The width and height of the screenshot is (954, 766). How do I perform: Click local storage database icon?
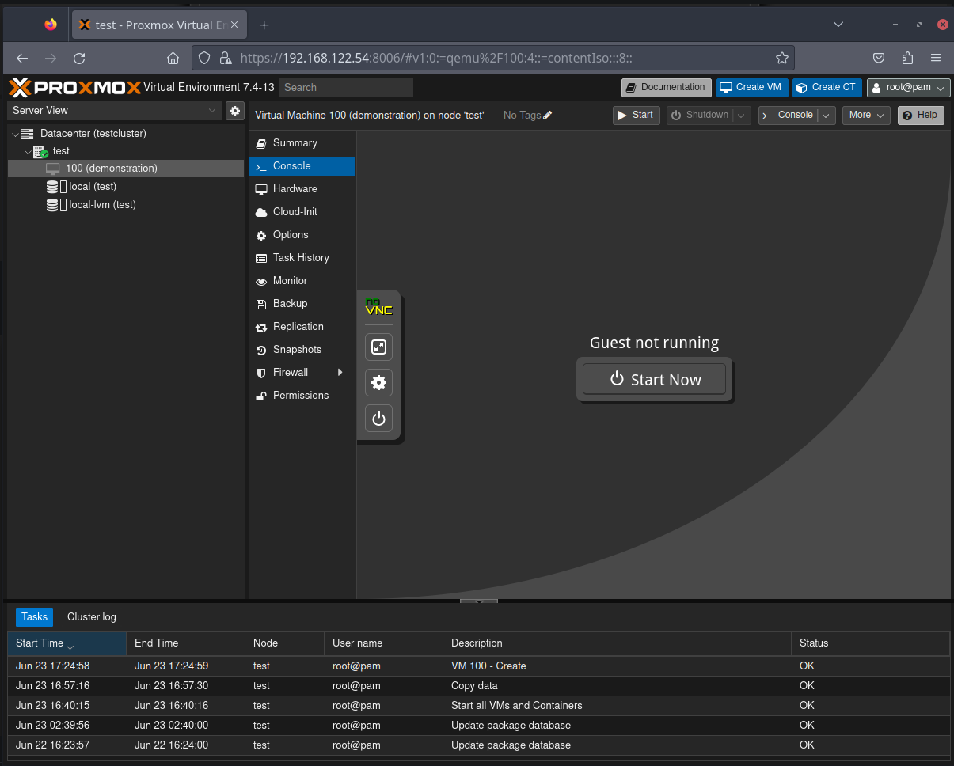52,187
